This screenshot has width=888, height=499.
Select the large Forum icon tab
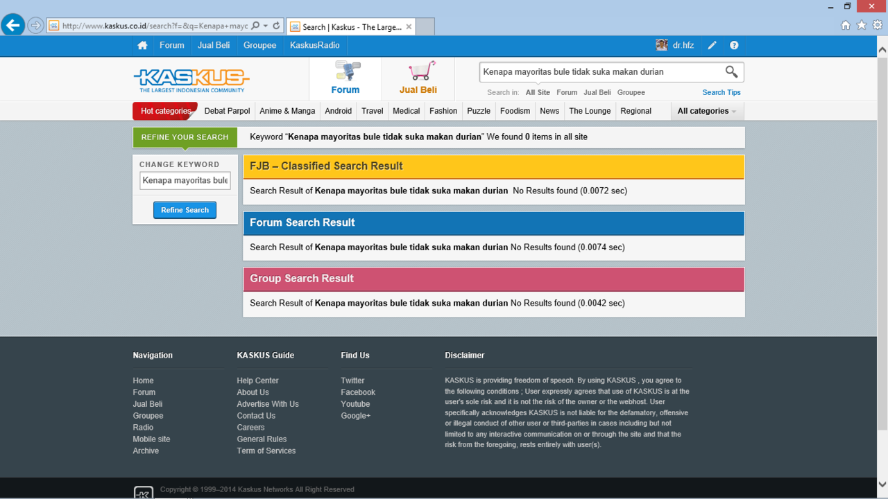coord(345,78)
